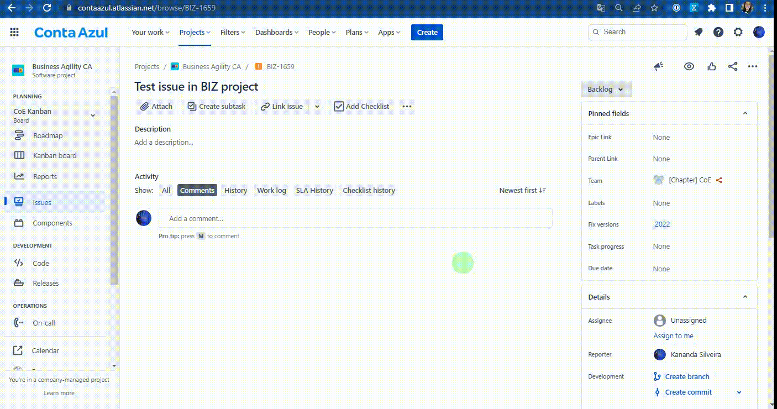Open Issues in the sidebar
Image resolution: width=777 pixels, height=409 pixels.
coord(54,202)
